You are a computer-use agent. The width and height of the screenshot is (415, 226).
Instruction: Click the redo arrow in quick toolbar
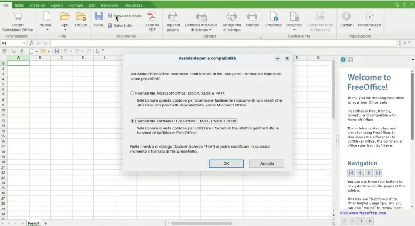click(x=77, y=51)
